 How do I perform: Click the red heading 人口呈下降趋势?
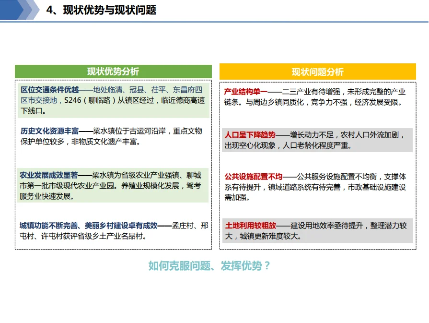coord(250,135)
